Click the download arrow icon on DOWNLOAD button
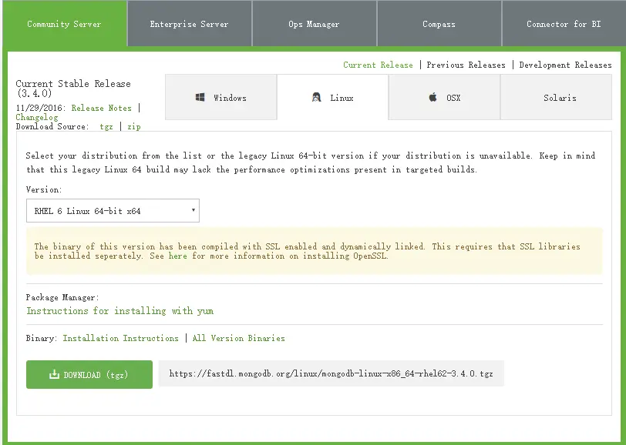This screenshot has width=626, height=445. [54, 374]
